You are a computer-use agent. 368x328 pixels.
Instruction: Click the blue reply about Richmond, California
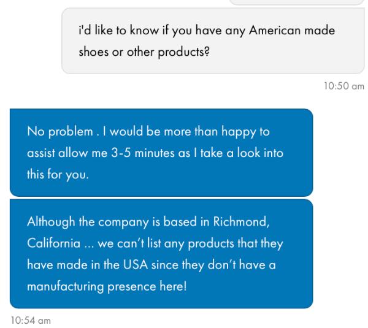161,253
